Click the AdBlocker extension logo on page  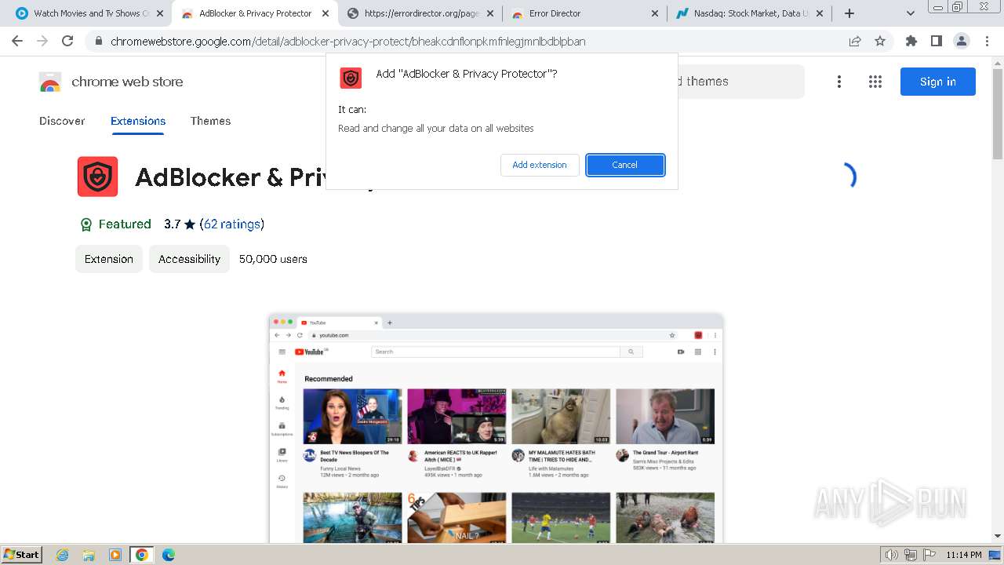pos(97,177)
